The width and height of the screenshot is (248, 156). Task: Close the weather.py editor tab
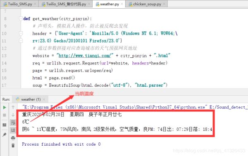click(x=122, y=4)
